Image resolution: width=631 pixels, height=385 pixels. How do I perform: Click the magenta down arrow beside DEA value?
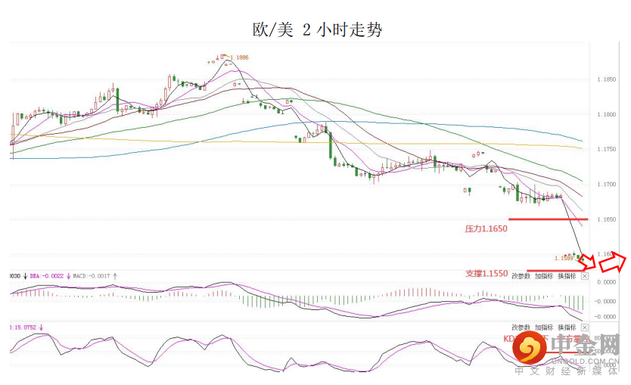68,276
